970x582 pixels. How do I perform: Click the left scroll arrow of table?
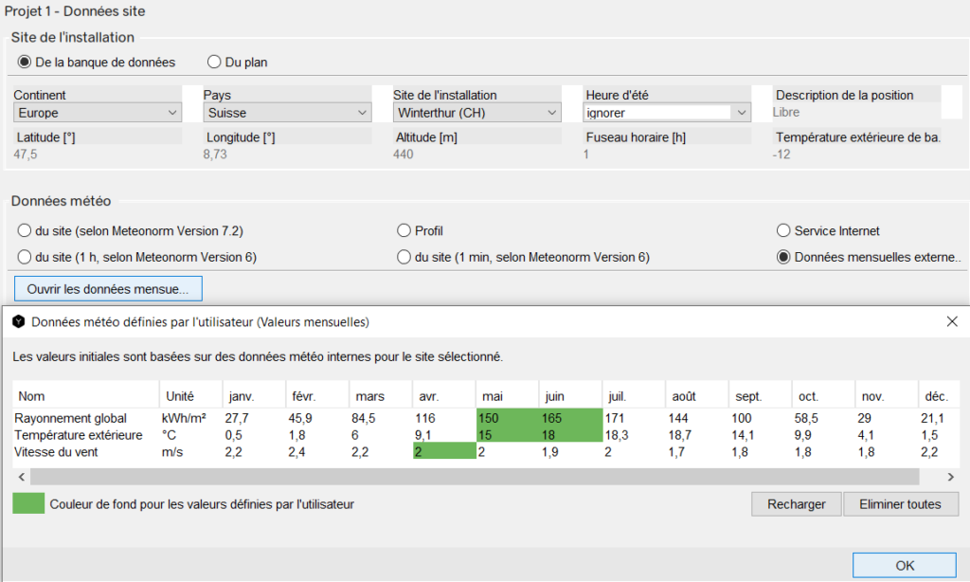pos(21,477)
